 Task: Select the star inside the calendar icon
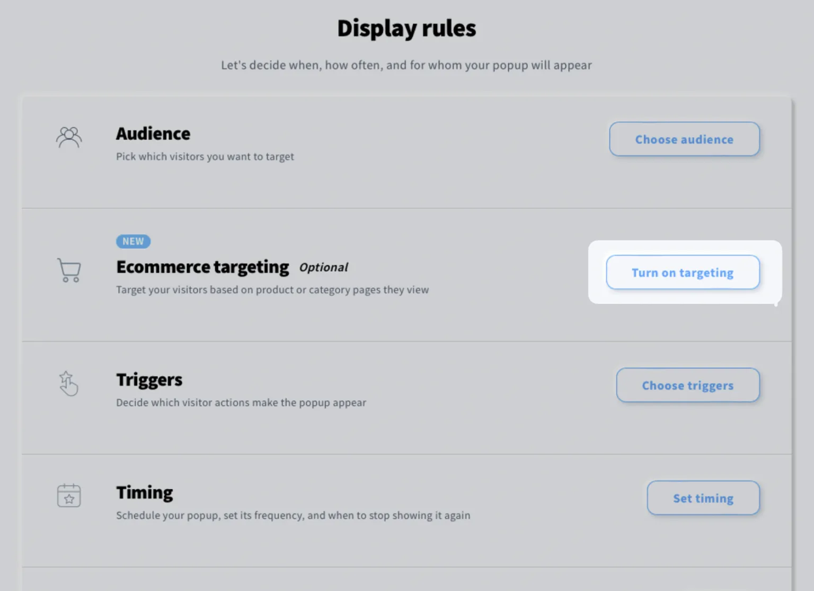(x=69, y=498)
